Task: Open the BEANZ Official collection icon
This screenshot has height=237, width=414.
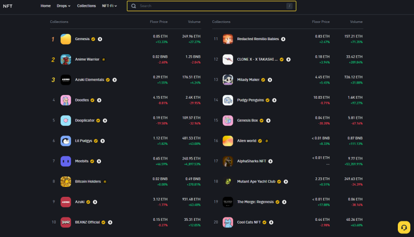Action: point(66,222)
